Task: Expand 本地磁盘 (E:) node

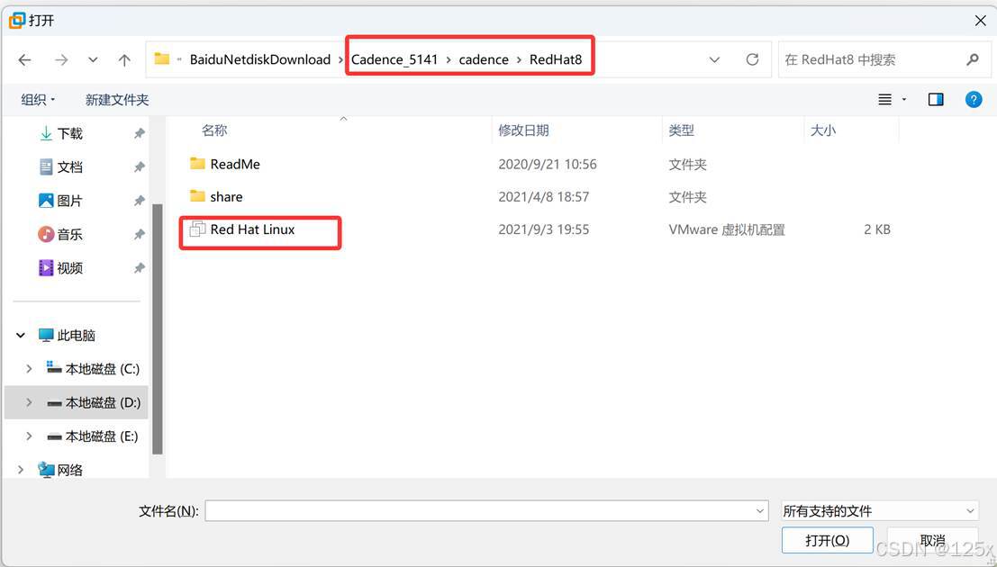Action: click(x=29, y=436)
